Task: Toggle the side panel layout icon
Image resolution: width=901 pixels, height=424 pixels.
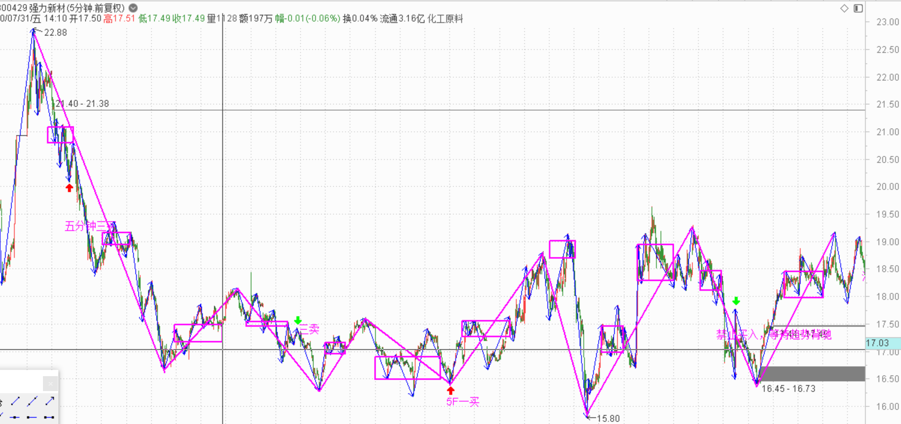Action: pos(858,8)
